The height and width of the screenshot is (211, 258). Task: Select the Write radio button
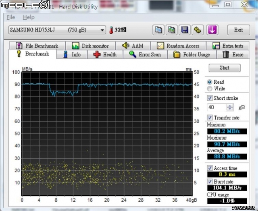(210, 89)
